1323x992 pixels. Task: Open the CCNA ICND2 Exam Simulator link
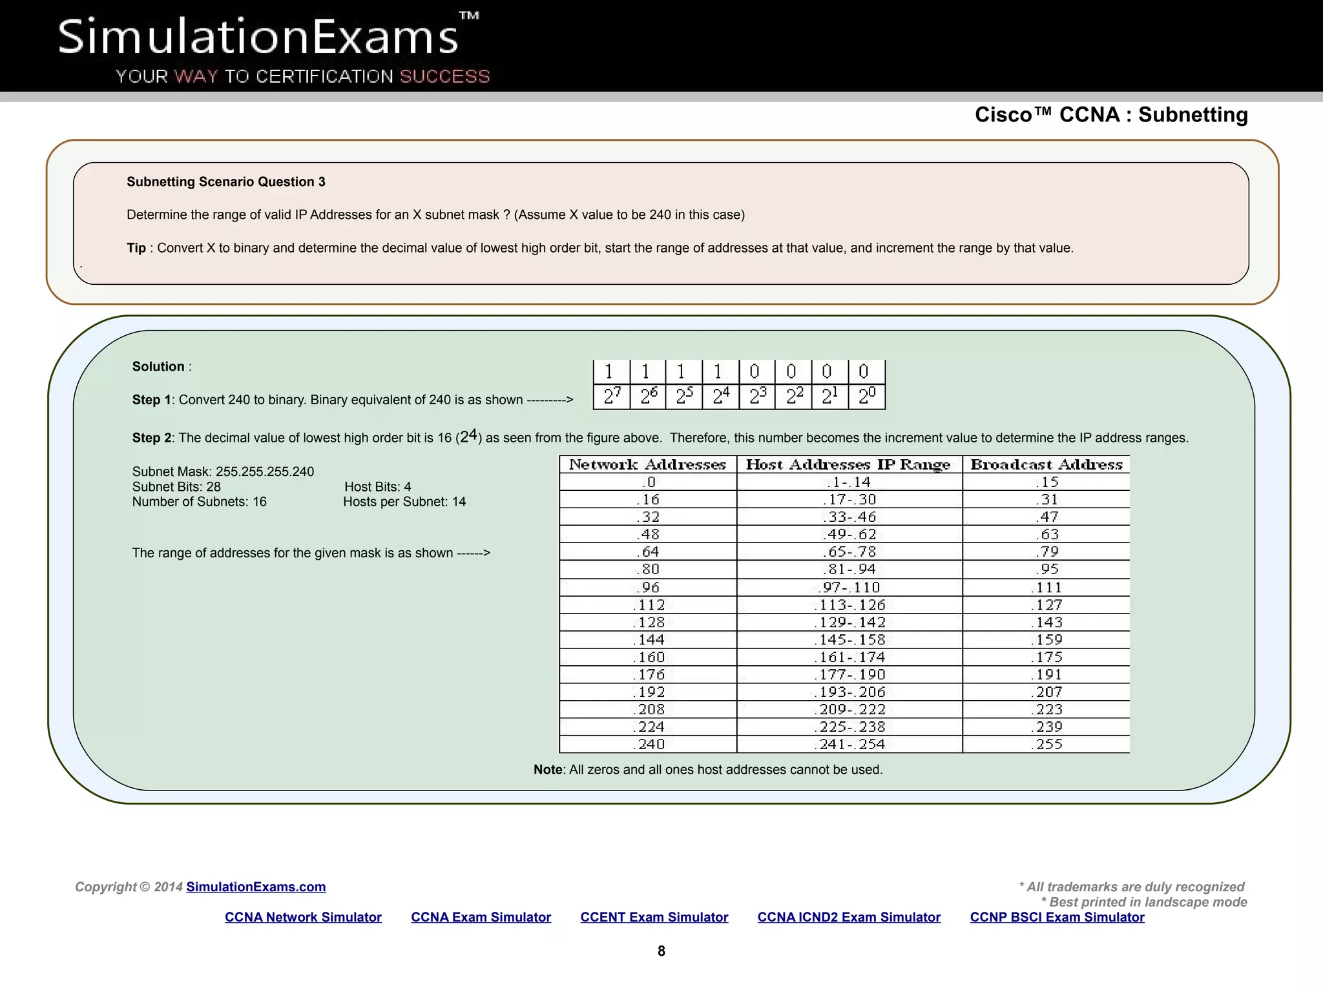tap(849, 917)
